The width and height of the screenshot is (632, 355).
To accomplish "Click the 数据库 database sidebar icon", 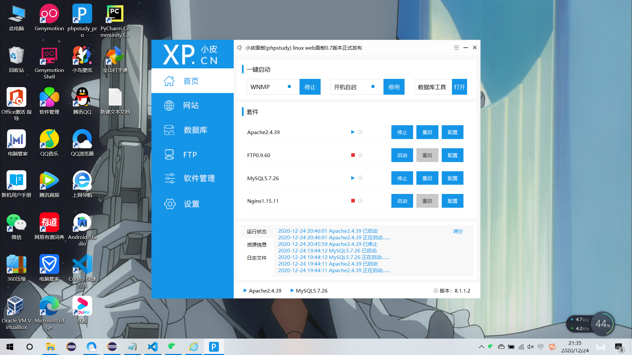I will point(169,130).
